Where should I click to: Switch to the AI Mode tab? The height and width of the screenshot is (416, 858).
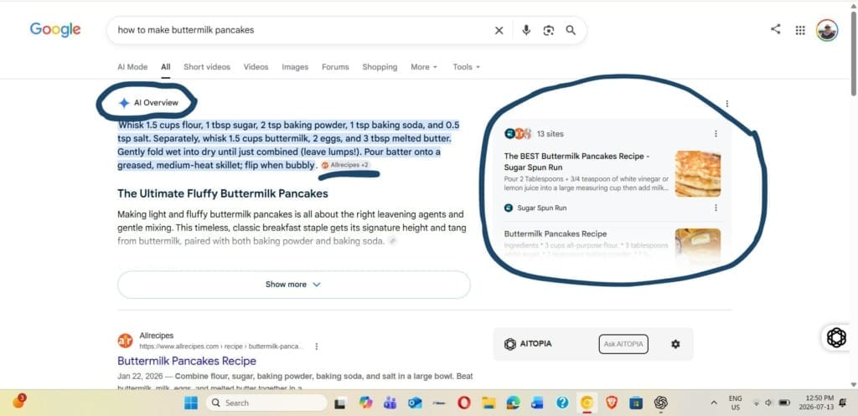pos(132,67)
